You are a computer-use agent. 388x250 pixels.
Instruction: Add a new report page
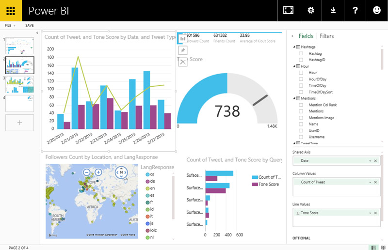point(19,123)
